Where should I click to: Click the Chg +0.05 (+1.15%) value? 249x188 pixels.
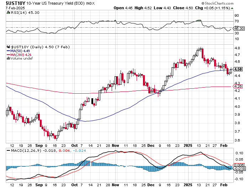[212, 8]
